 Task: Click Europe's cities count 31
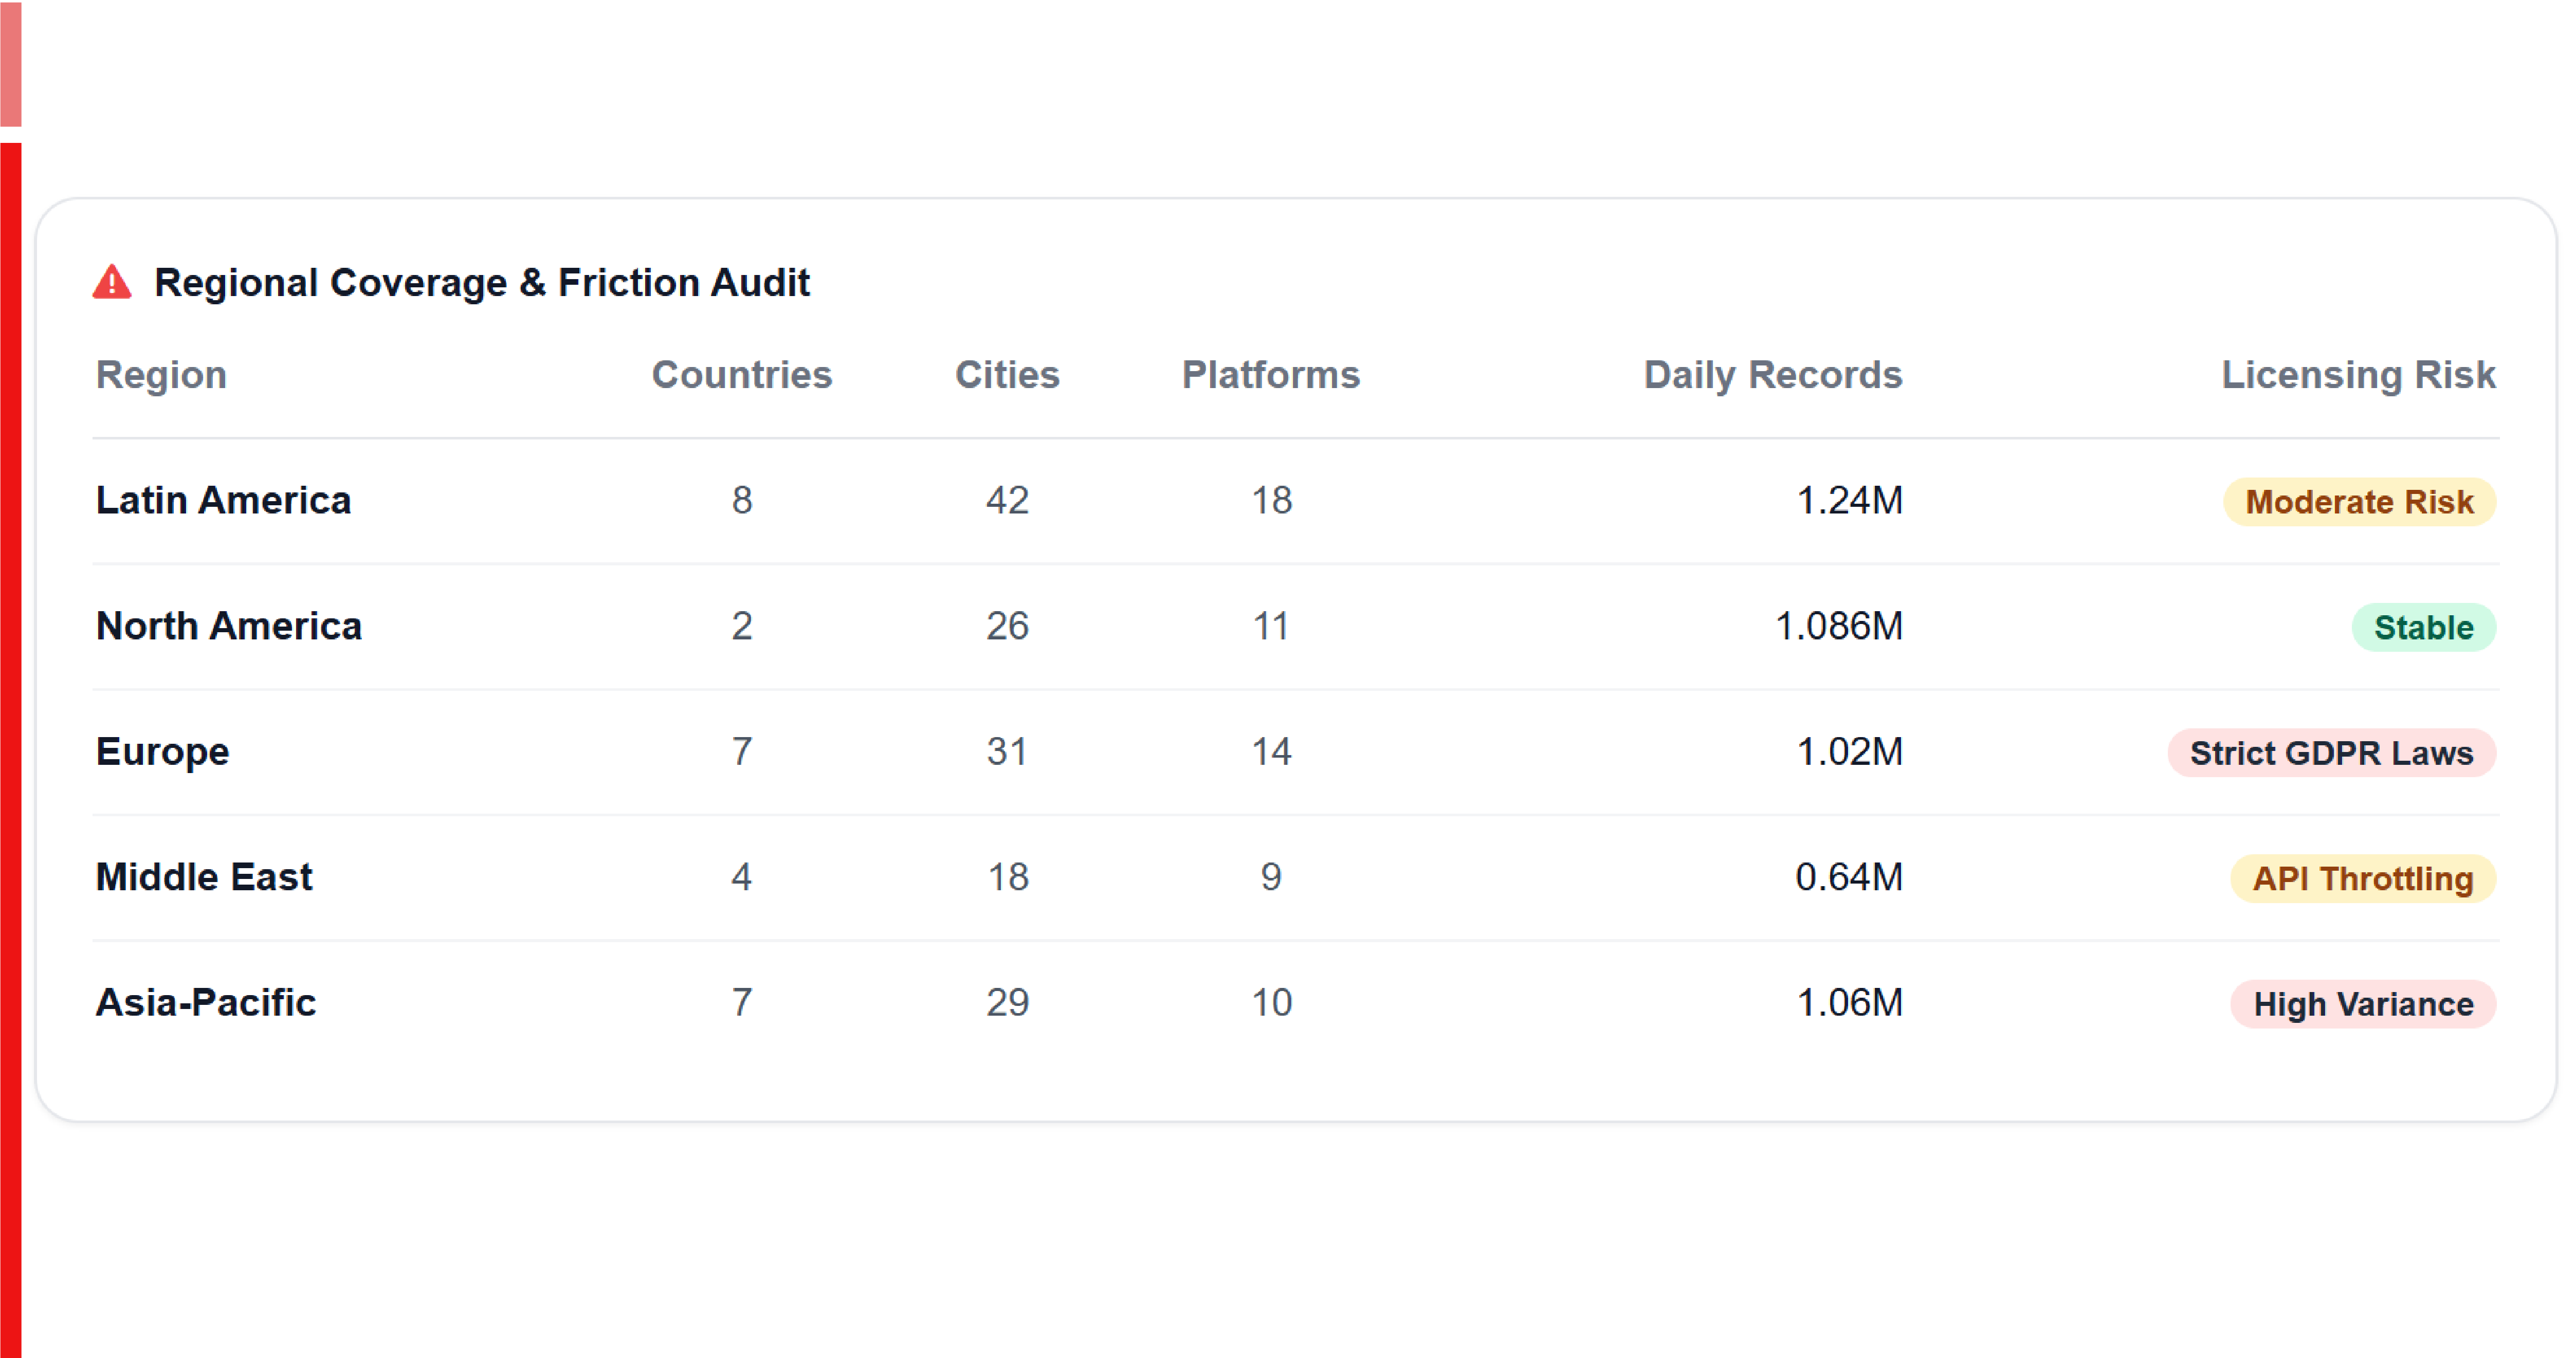[x=1007, y=751]
